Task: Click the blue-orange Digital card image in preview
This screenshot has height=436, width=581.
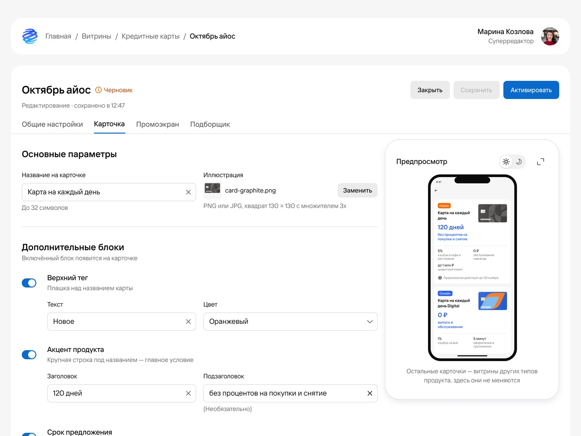Action: [492, 301]
